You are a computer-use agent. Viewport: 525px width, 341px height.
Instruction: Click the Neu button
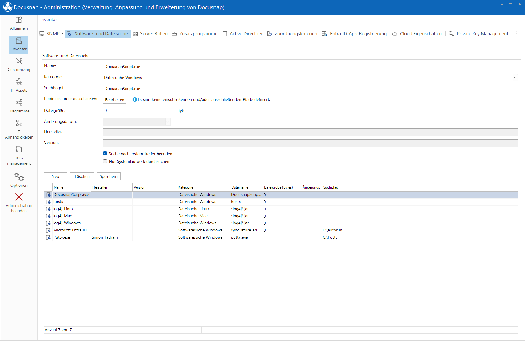pyautogui.click(x=55, y=176)
